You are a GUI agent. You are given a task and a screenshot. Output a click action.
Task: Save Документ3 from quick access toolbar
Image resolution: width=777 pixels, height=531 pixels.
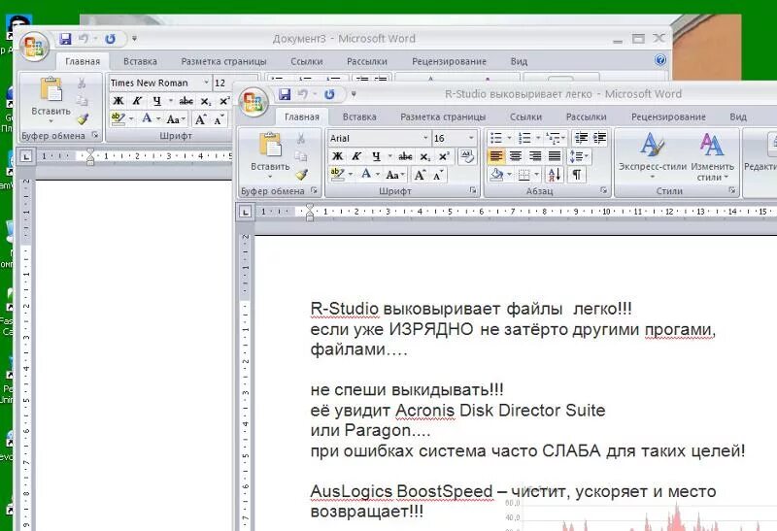click(65, 39)
